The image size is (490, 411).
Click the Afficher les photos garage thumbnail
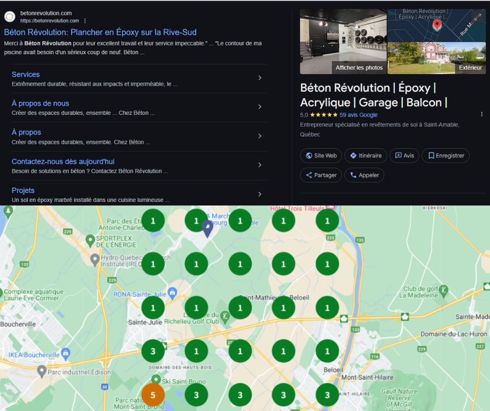click(343, 41)
